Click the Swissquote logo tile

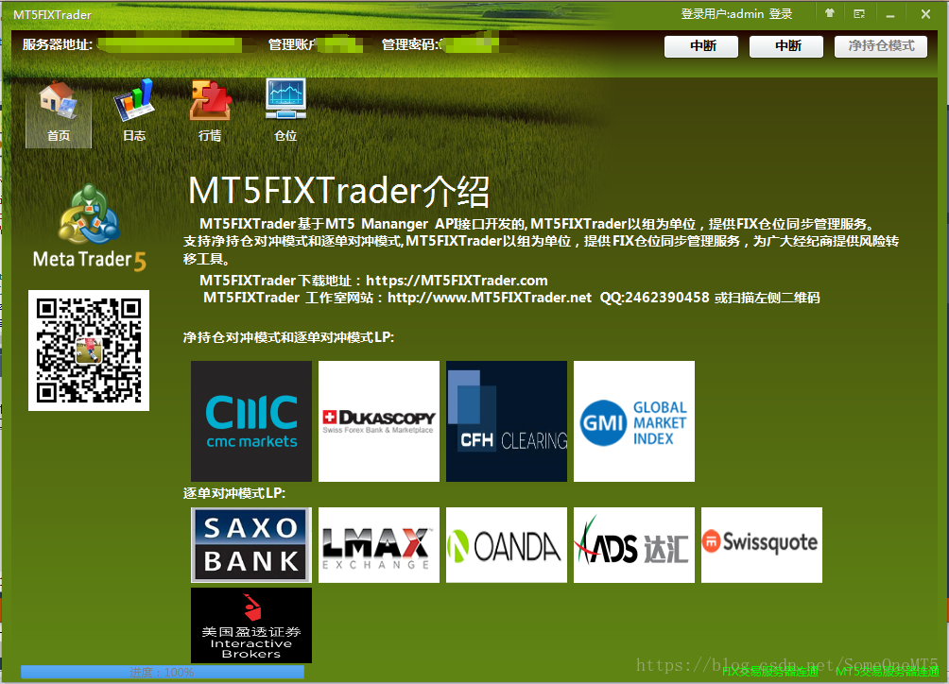pos(762,545)
